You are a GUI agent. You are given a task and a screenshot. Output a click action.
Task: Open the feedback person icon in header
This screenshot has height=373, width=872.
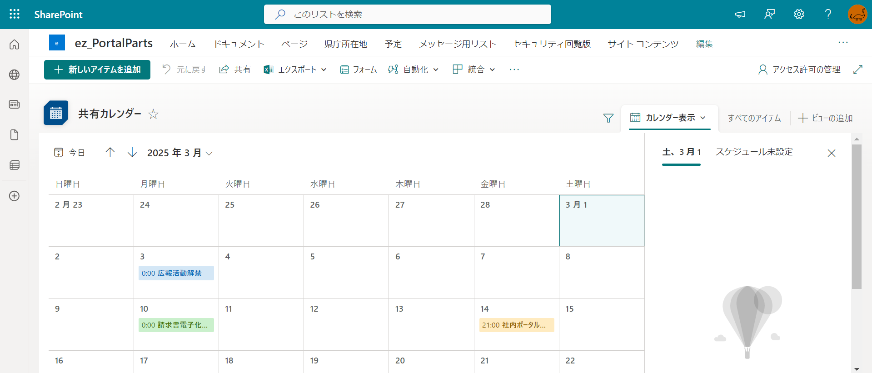[x=769, y=15]
